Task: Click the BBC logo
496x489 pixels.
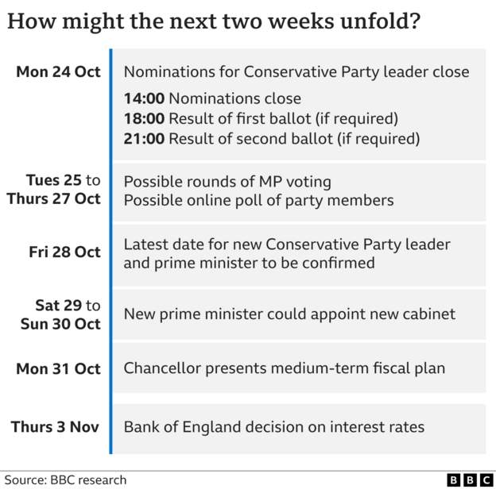Action: point(470,480)
